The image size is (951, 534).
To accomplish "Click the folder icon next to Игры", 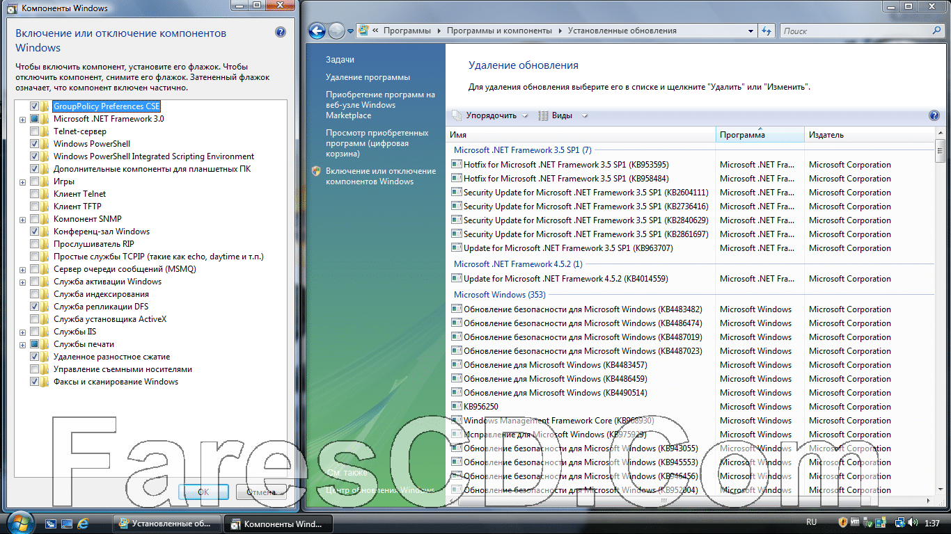I will 45,181.
